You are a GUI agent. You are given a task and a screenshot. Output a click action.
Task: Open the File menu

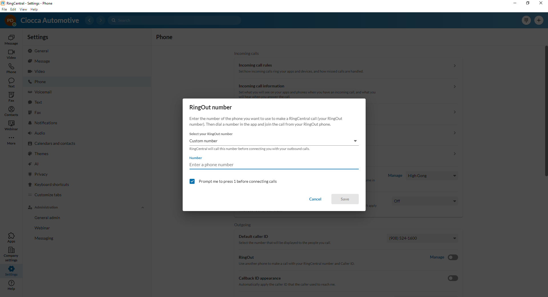point(4,9)
